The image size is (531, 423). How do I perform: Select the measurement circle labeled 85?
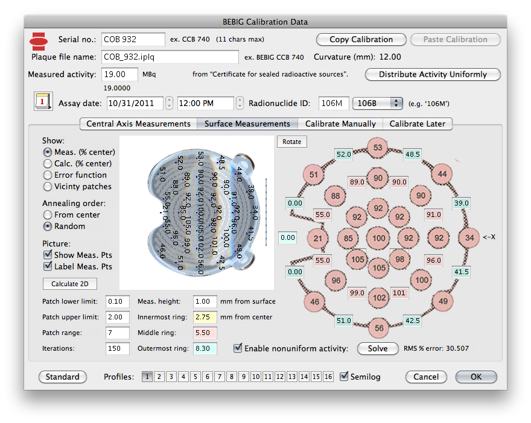point(348,238)
